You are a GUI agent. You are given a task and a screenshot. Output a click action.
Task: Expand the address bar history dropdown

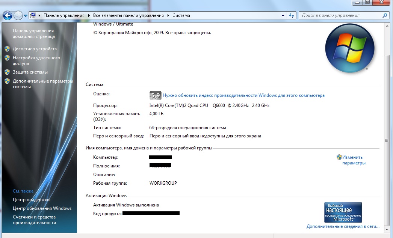click(283, 15)
